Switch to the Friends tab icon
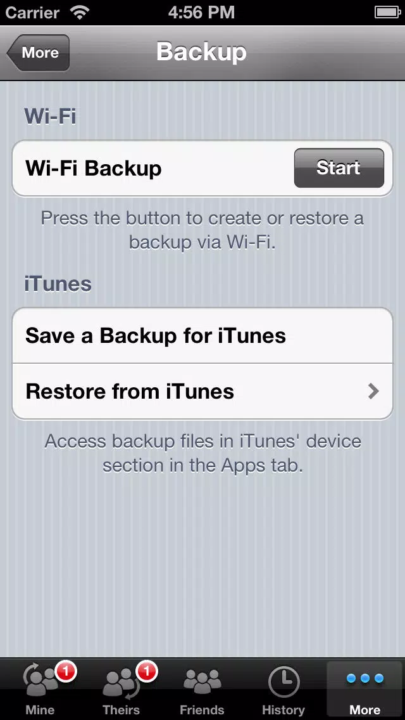The image size is (405, 720). (x=202, y=681)
